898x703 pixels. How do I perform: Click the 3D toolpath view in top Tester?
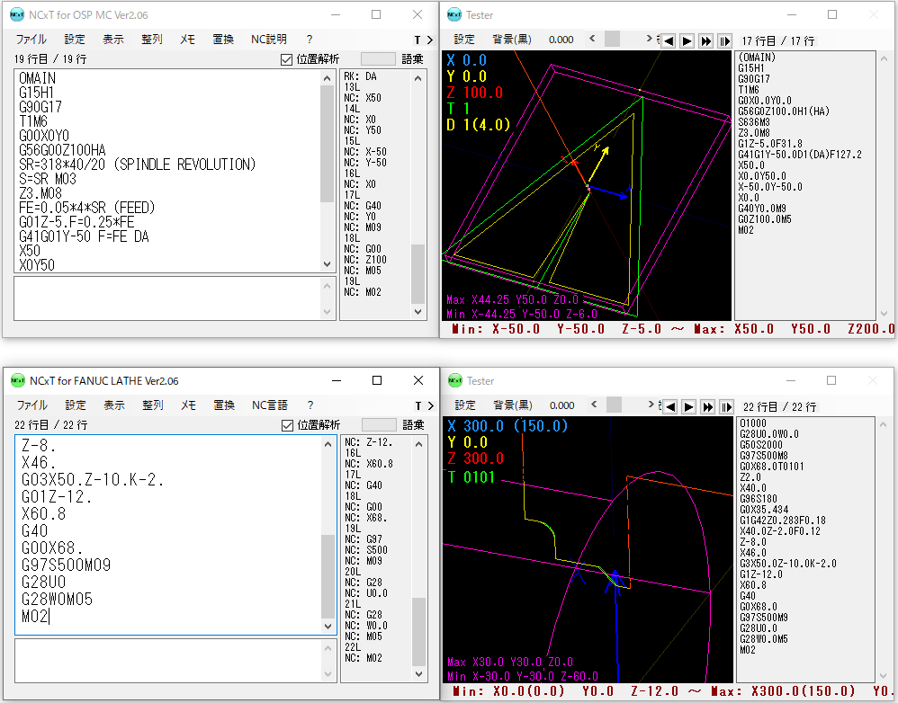(587, 185)
